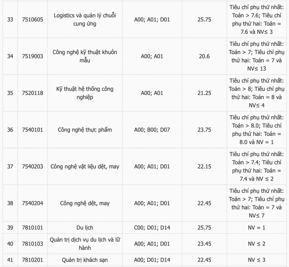Select Quản trị dịch vụ du lịch và lữ hành
Image resolution: width=289 pixels, height=267 pixels.
(x=85, y=244)
